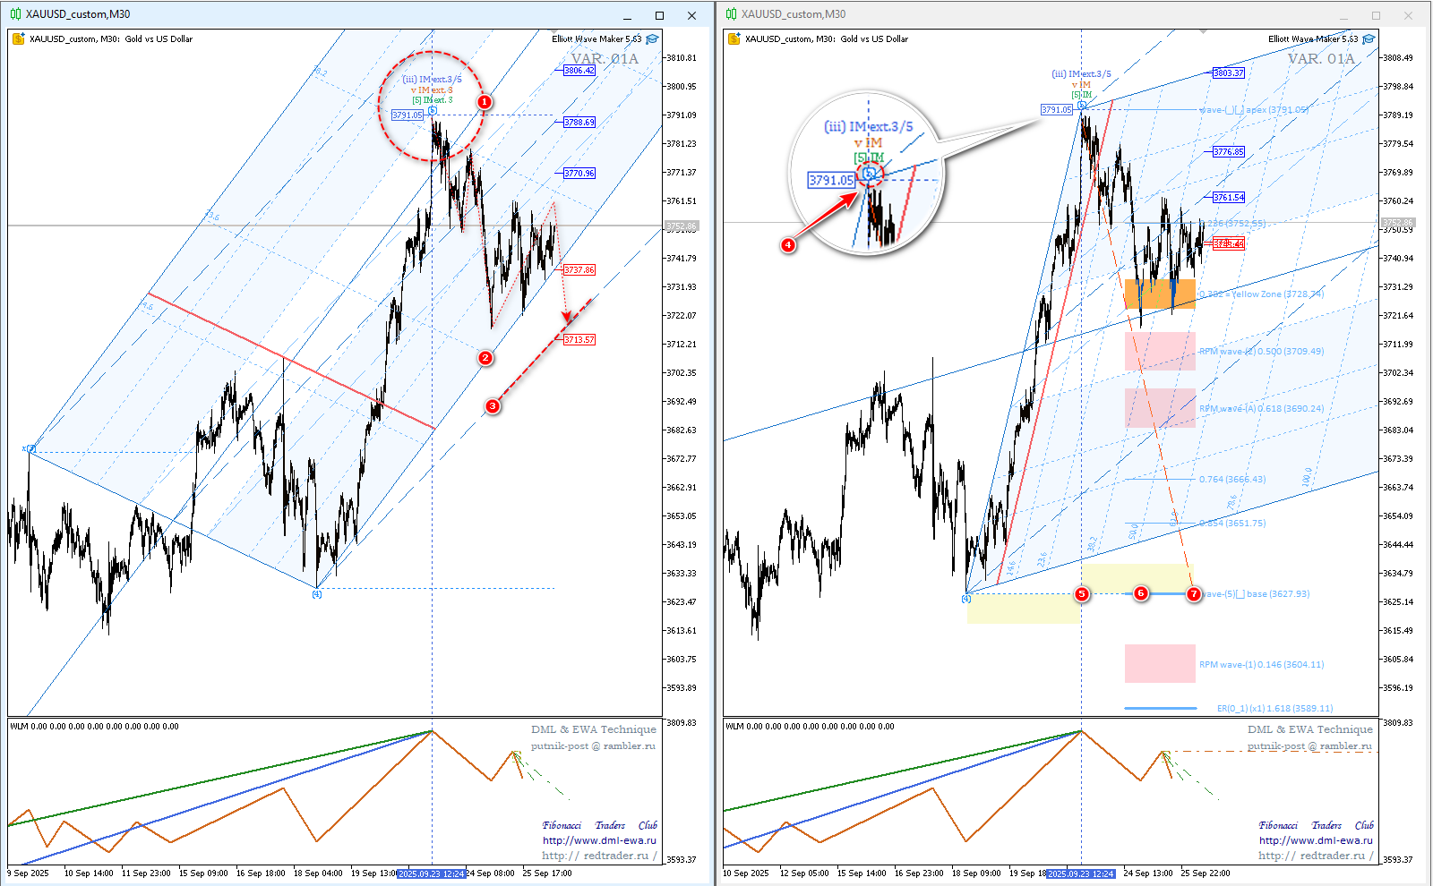
Task: Select red marker 4 near the magnified inset
Action: pyautogui.click(x=788, y=244)
